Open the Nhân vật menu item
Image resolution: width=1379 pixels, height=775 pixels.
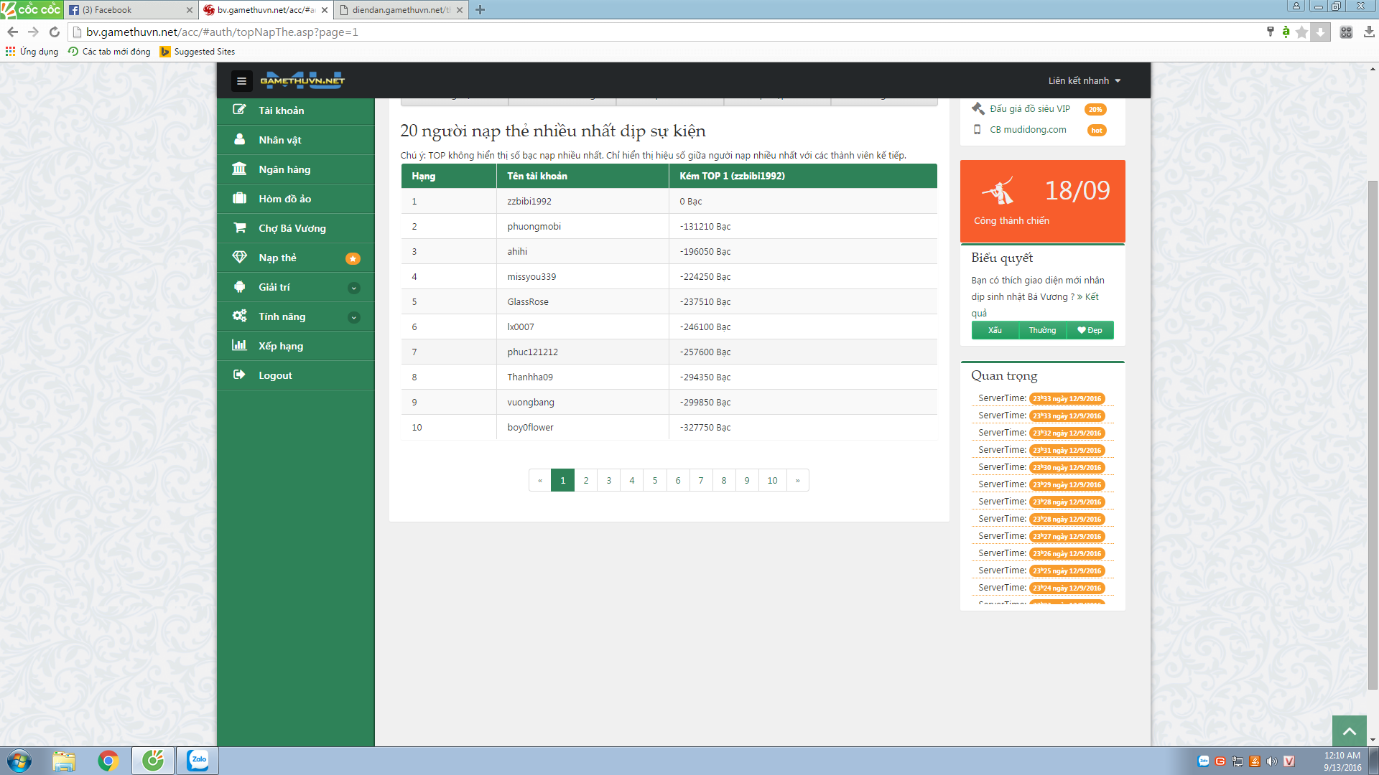tap(280, 140)
